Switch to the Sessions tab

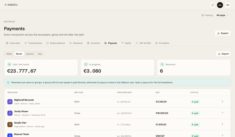point(76,43)
